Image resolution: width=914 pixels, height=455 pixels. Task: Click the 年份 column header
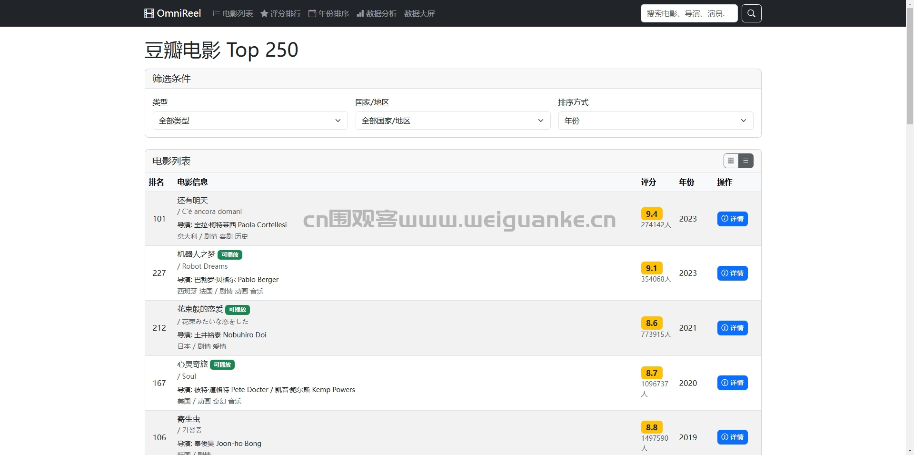point(686,182)
